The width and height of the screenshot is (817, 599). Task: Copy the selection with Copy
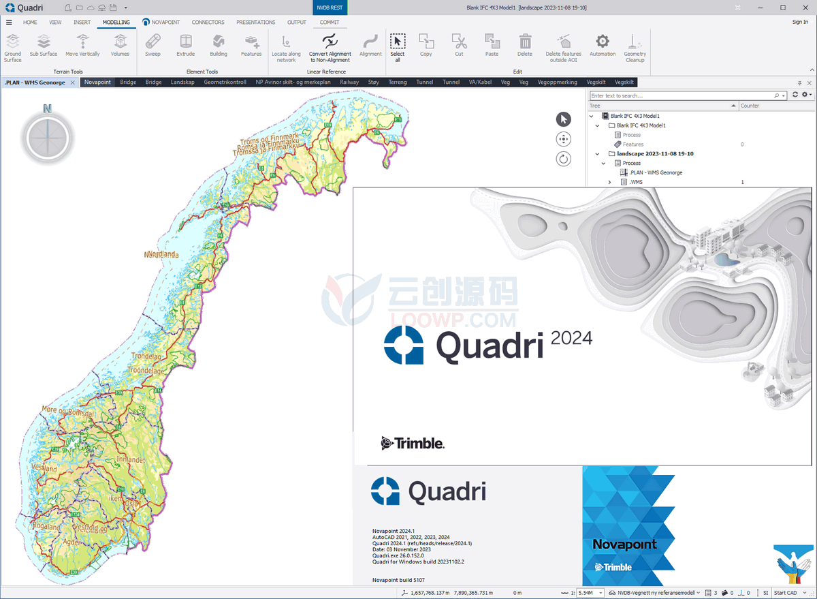[x=426, y=45]
